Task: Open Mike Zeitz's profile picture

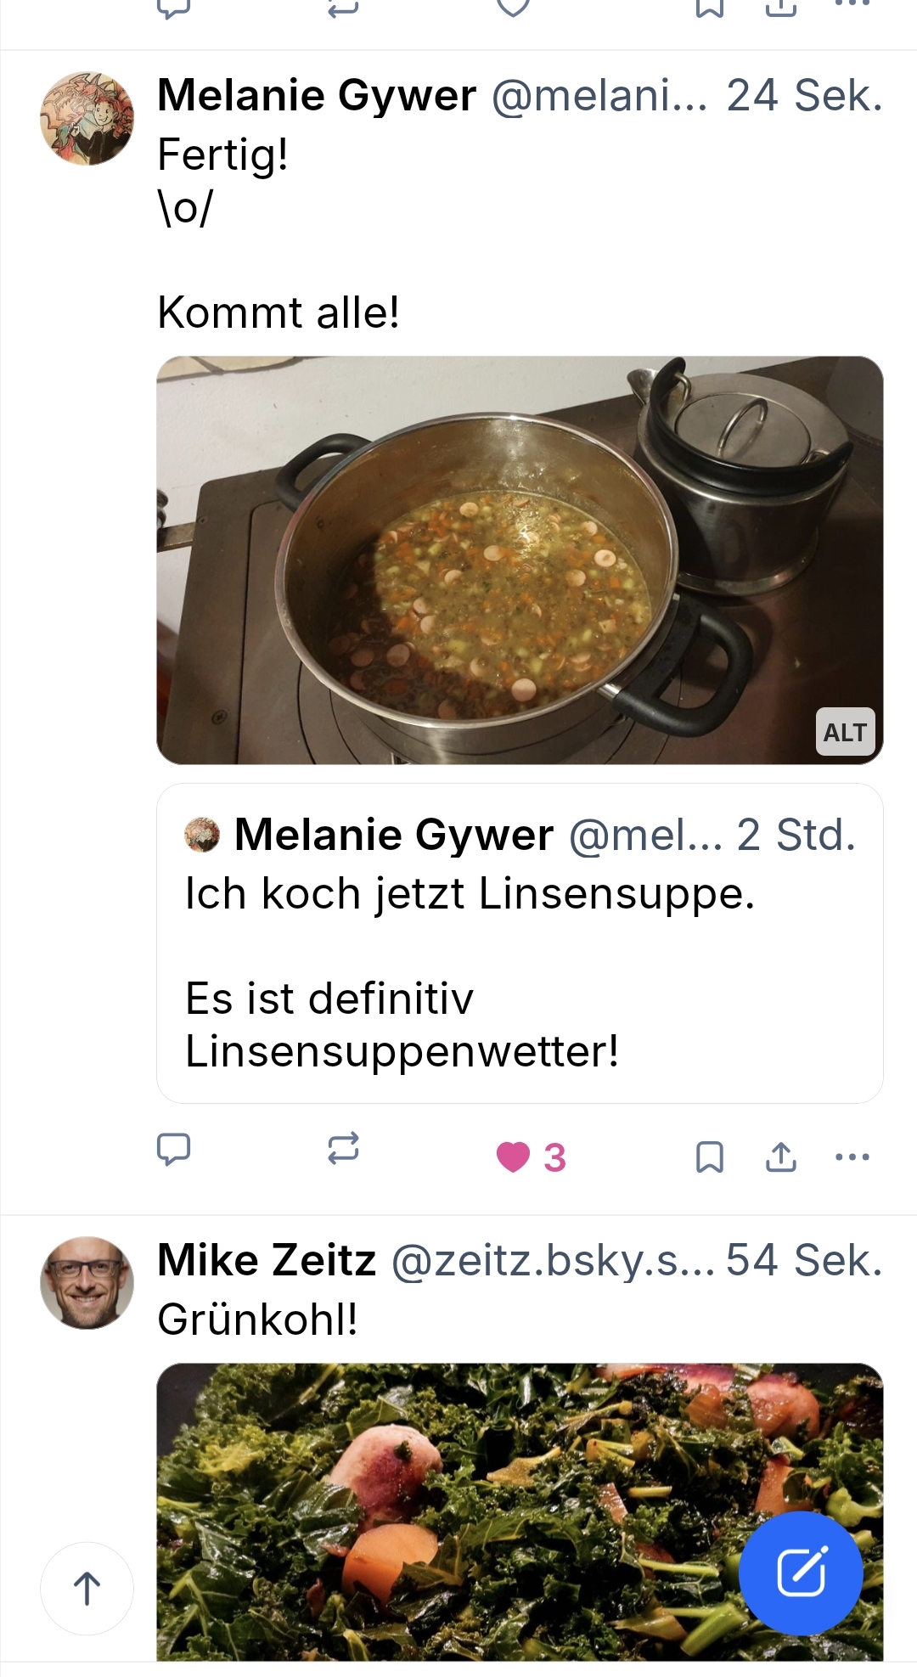Action: pyautogui.click(x=87, y=1283)
